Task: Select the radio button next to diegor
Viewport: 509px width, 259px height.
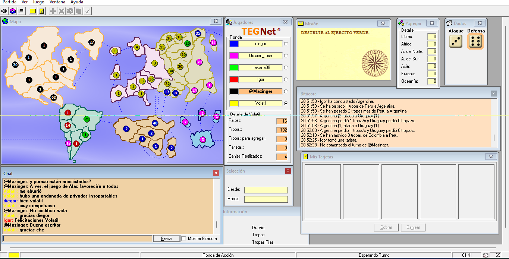Action: [286, 44]
